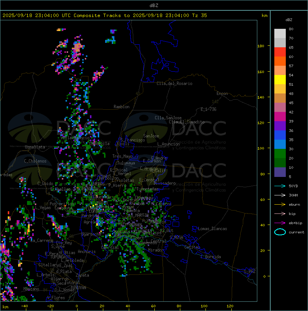
Task: Click the bip pink arrow legend icon
Action: (x=280, y=213)
